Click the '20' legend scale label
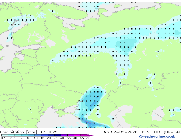The image size is (181, 139). [49, 138]
